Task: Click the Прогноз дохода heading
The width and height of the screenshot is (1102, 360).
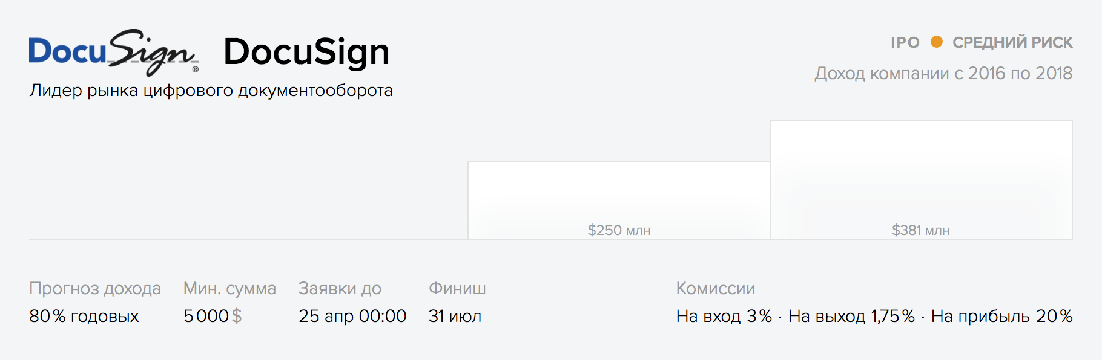Action: (95, 289)
